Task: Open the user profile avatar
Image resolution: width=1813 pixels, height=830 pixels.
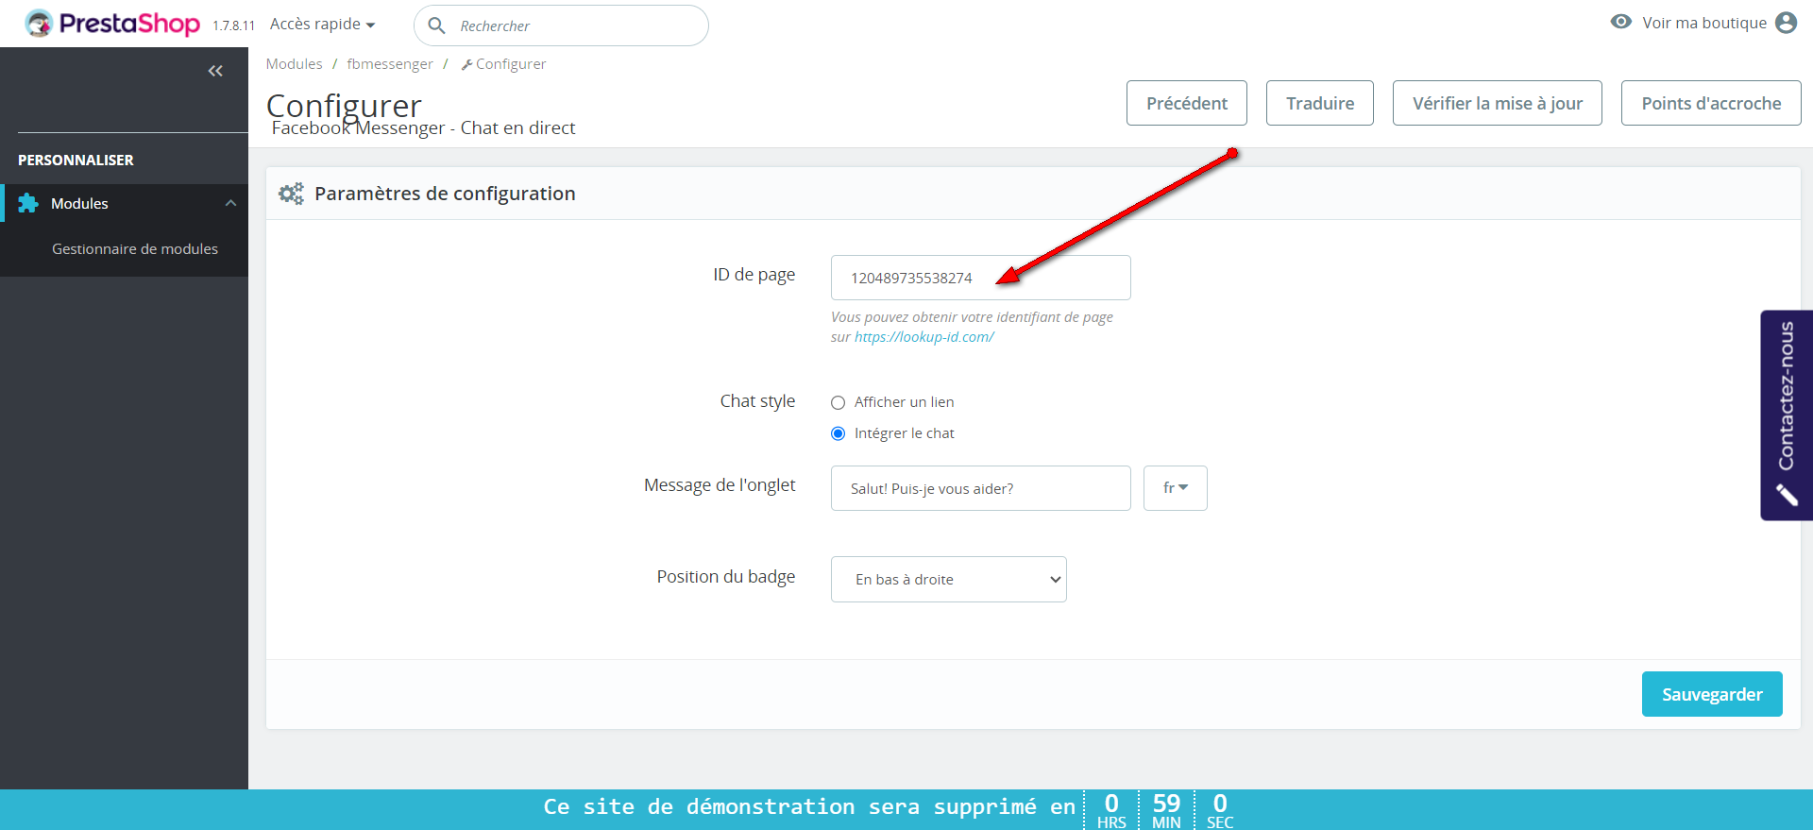Action: pos(1786,23)
